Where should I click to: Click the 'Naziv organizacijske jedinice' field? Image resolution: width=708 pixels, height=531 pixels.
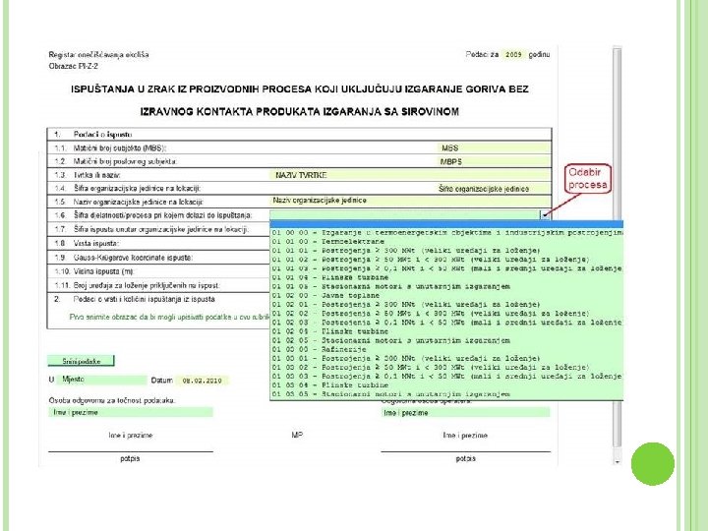pos(410,201)
